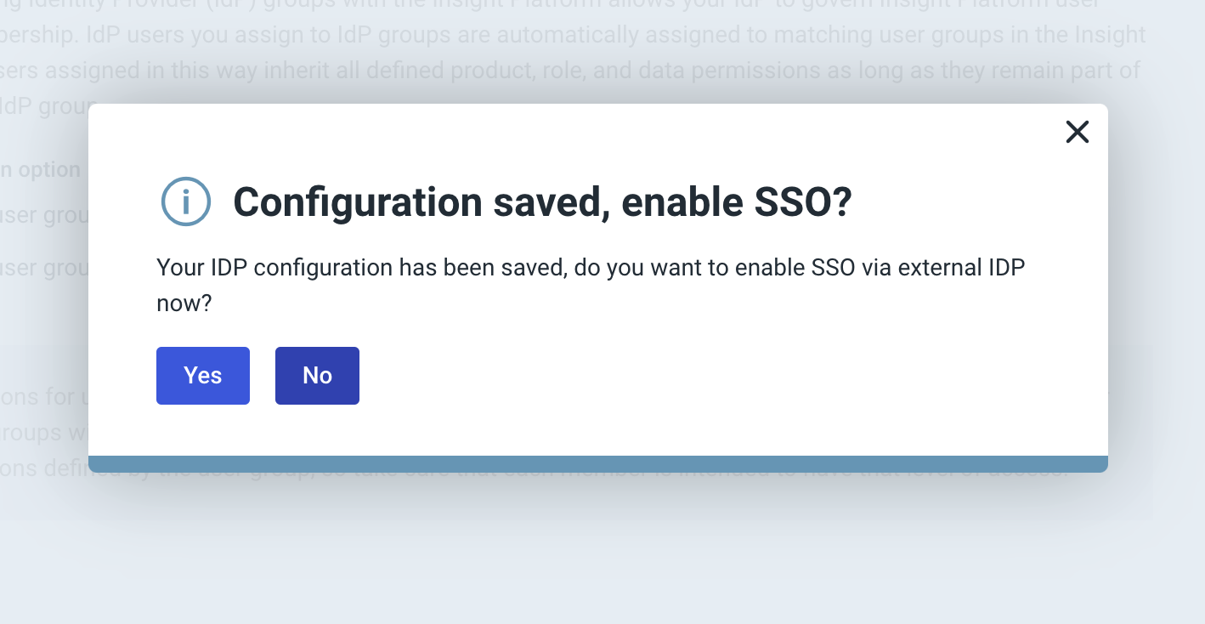Click the word "Configuration" in the dialog title
This screenshot has height=624, width=1205.
345,202
